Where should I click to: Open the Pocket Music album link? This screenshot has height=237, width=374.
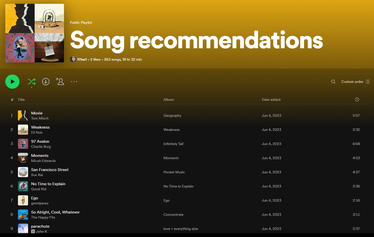click(x=174, y=172)
